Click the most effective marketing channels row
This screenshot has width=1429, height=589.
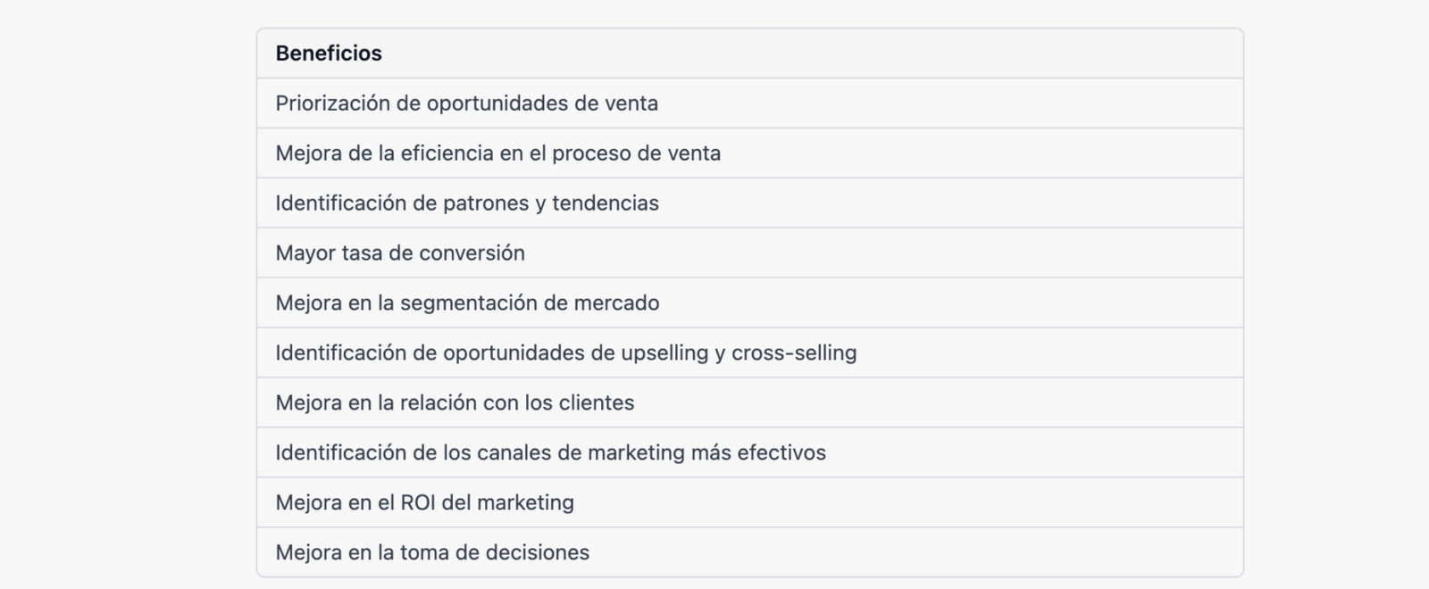pyautogui.click(x=550, y=453)
